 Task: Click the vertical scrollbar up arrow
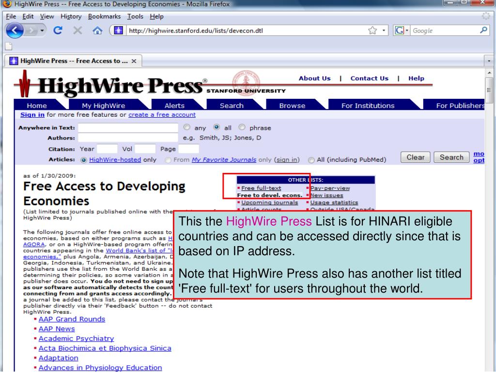pos(489,73)
